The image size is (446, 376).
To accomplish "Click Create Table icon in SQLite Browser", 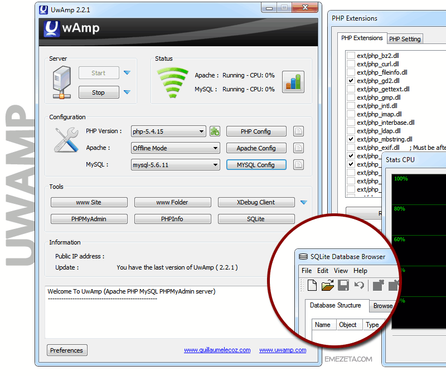I will click(379, 285).
